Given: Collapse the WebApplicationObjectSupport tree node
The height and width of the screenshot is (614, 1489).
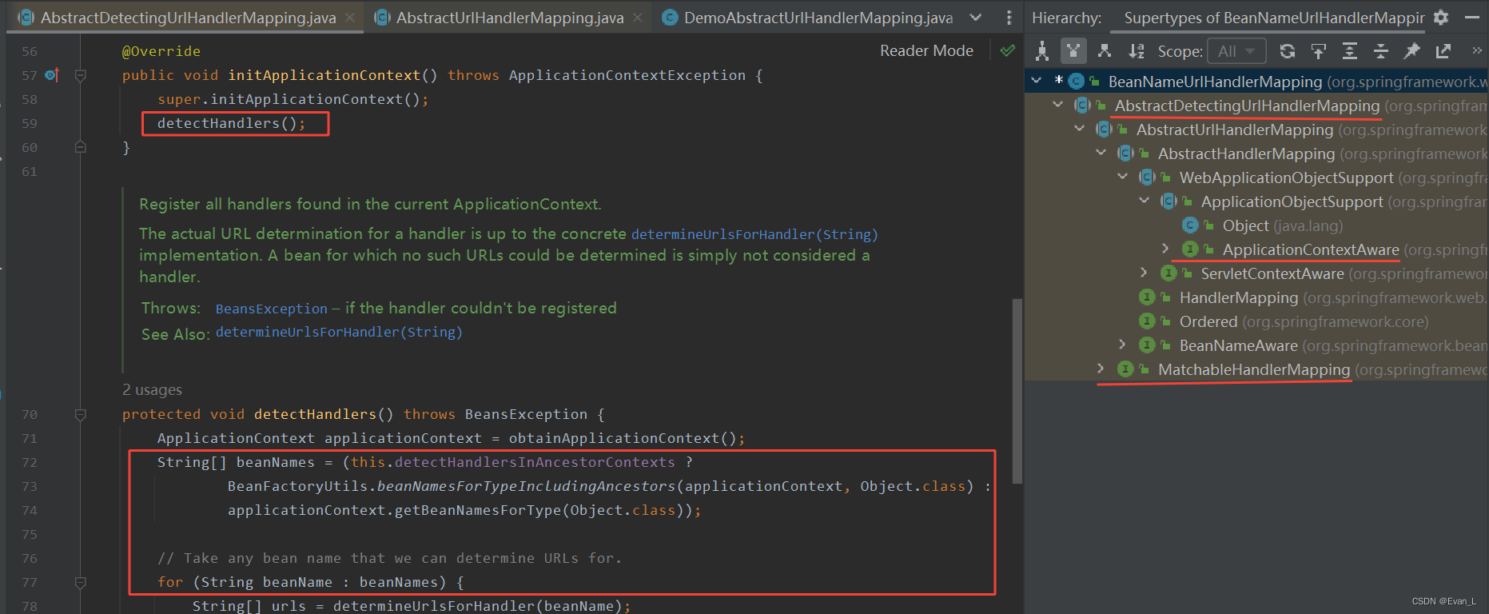Looking at the screenshot, I should tap(1123, 177).
